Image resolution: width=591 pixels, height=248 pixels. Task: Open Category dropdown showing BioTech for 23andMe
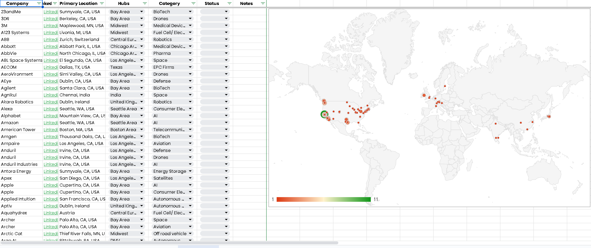click(190, 12)
